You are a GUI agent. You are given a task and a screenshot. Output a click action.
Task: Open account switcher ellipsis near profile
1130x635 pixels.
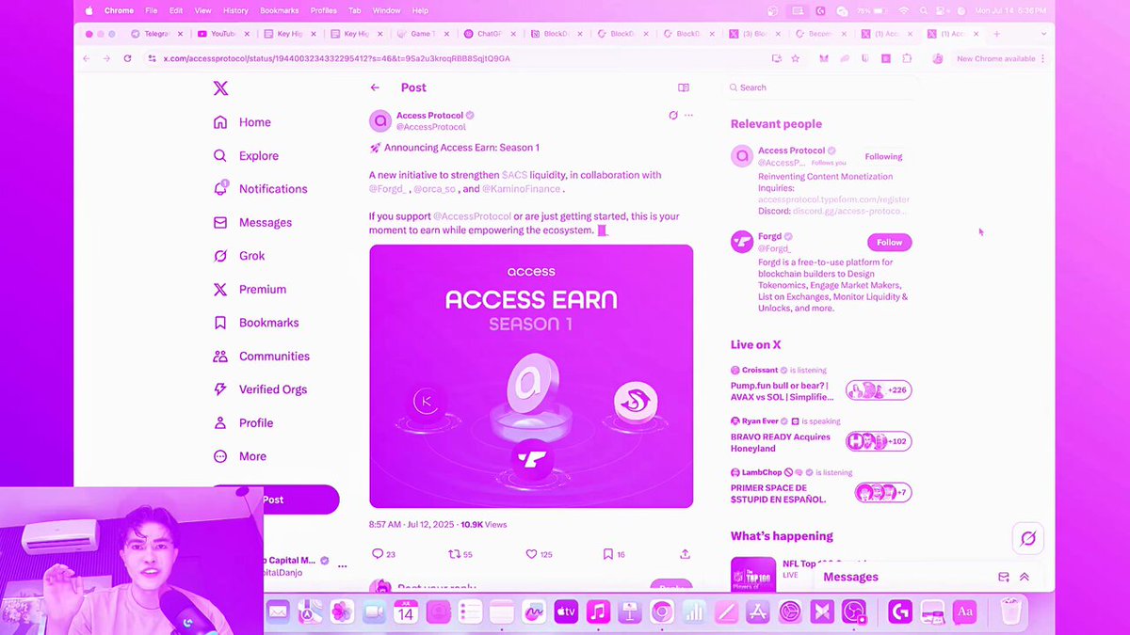[343, 566]
